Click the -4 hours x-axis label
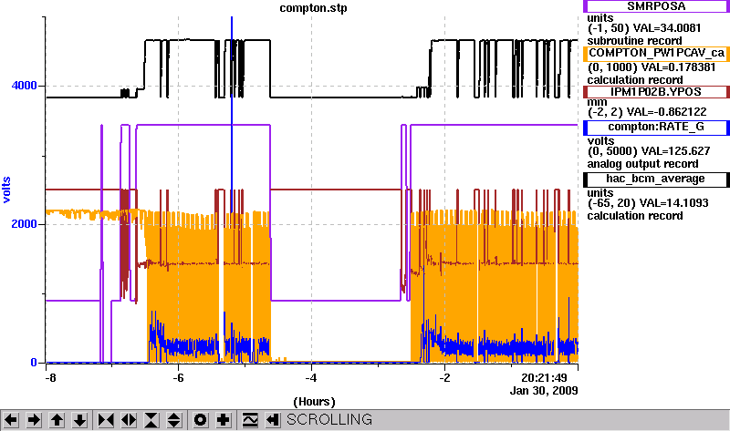Screen dimensions: 730x431 pyautogui.click(x=311, y=377)
